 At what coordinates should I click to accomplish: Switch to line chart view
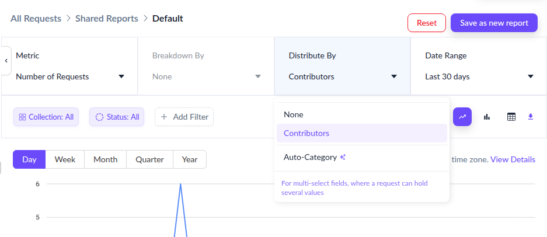(462, 117)
